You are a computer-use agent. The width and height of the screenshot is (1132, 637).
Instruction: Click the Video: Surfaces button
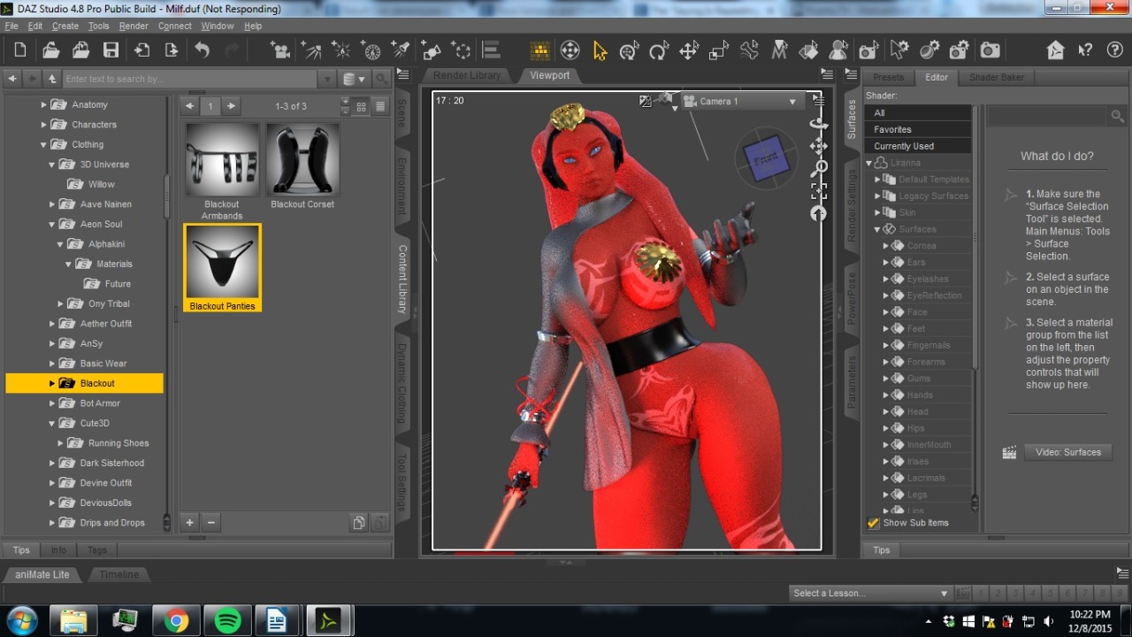click(1067, 452)
